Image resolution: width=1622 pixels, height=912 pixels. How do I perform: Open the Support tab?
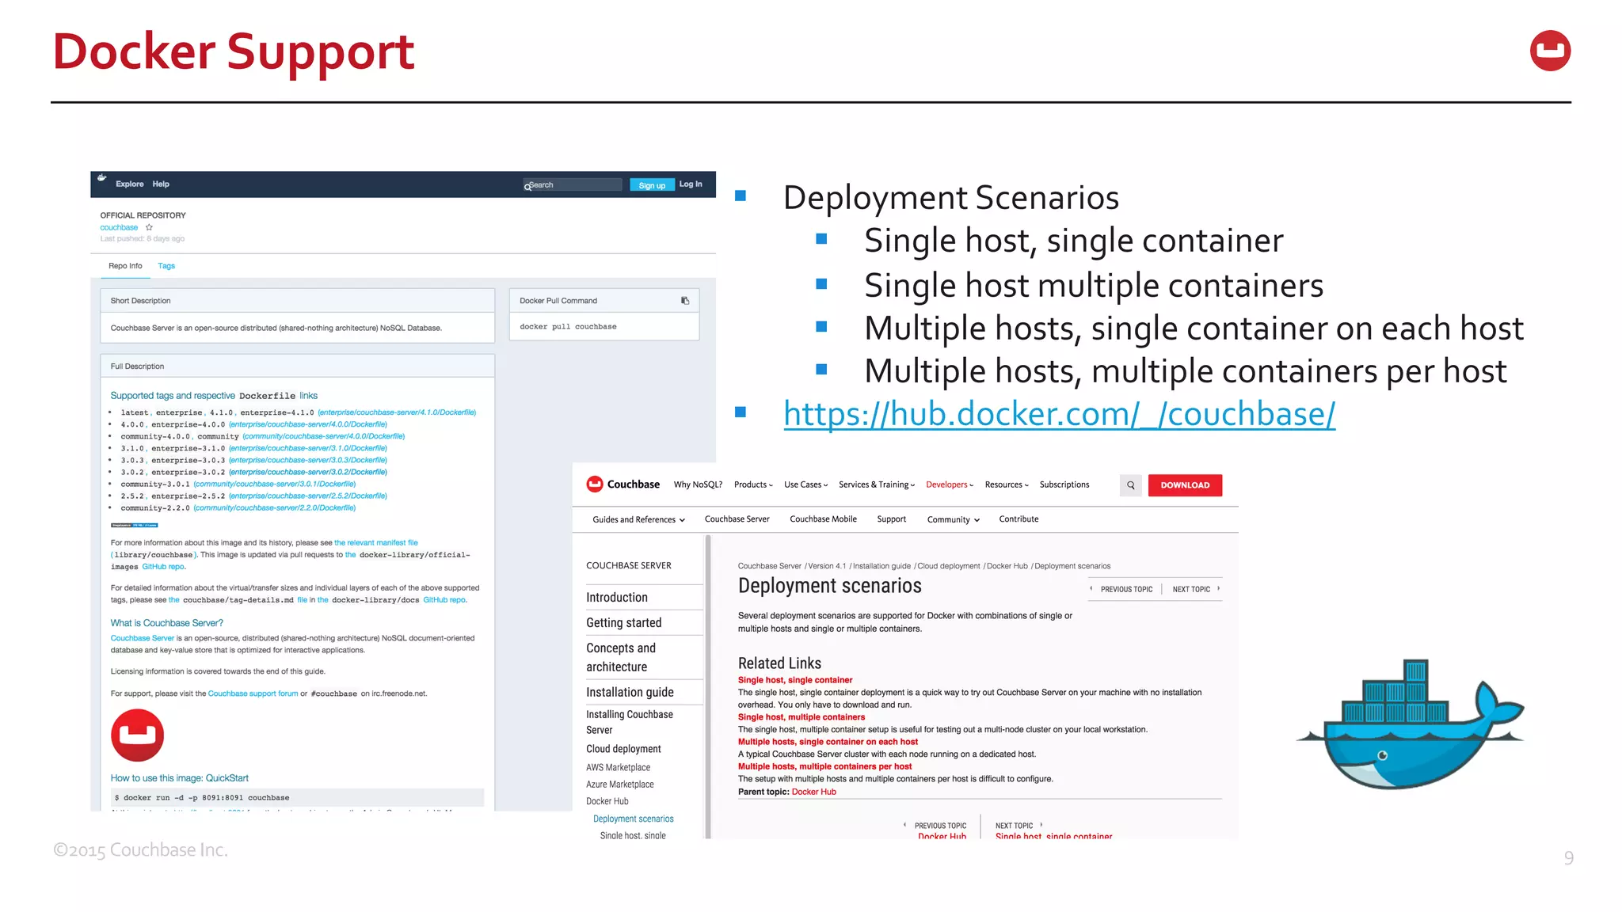click(x=892, y=519)
